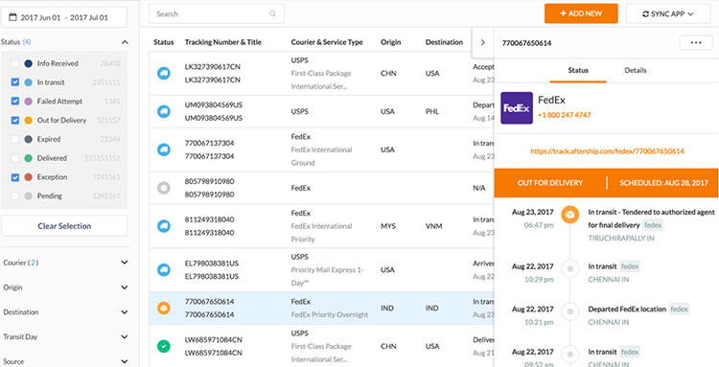Toggle the Info Received status checkbox
This screenshot has height=367, width=719.
click(x=15, y=63)
